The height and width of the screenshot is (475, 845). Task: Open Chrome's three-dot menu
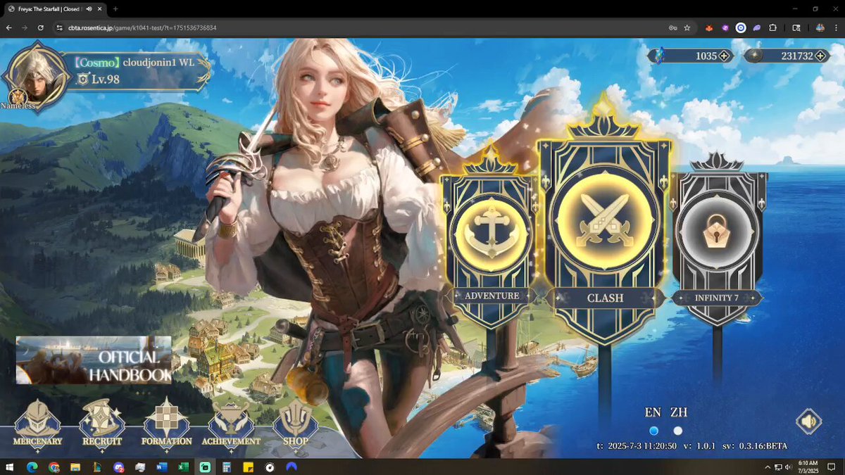[x=837, y=27]
